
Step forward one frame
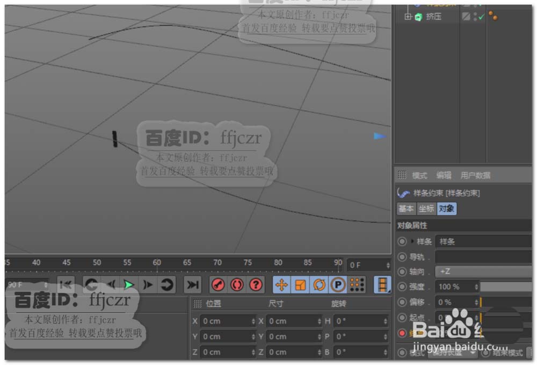(148, 284)
